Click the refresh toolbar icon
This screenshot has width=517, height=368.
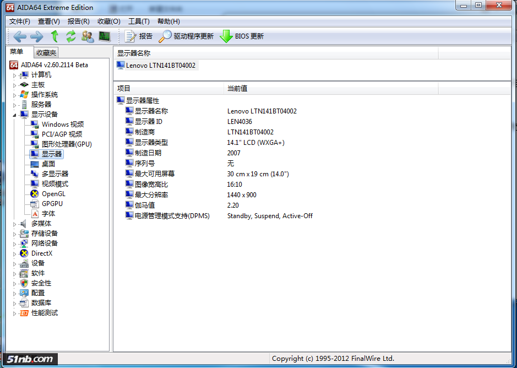pos(70,36)
